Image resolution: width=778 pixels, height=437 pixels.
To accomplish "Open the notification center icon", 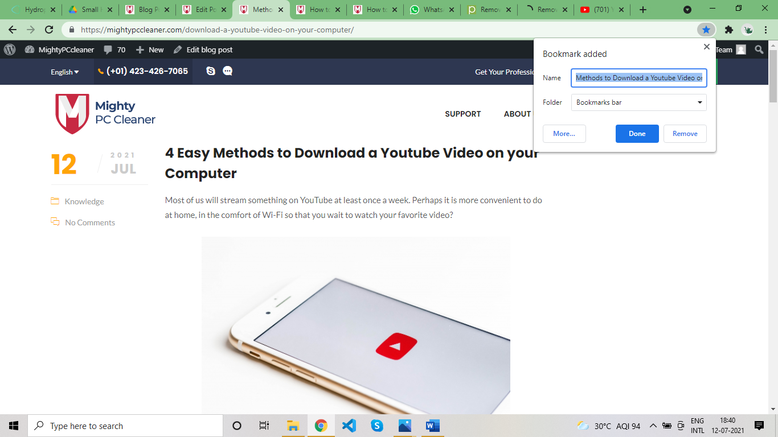I will [759, 426].
